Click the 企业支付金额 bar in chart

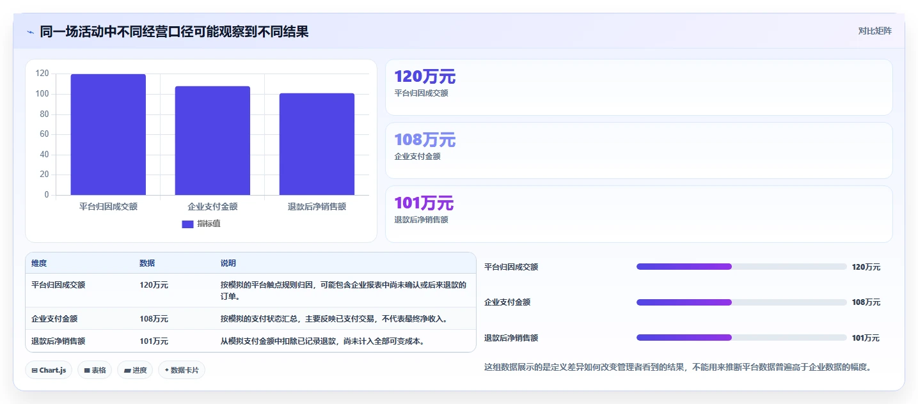click(x=212, y=141)
